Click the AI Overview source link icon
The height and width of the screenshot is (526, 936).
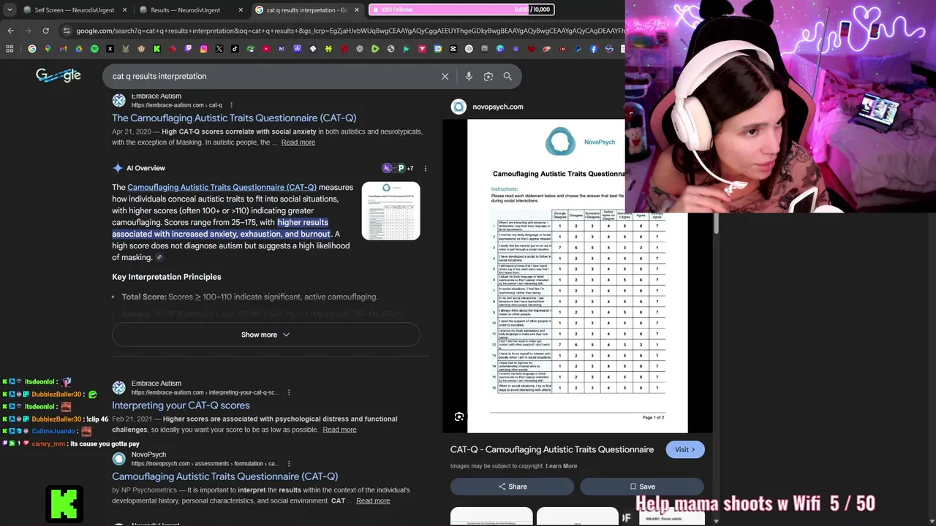pyautogui.click(x=159, y=257)
